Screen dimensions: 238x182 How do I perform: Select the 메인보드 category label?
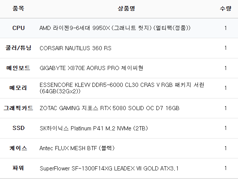coord(18,68)
